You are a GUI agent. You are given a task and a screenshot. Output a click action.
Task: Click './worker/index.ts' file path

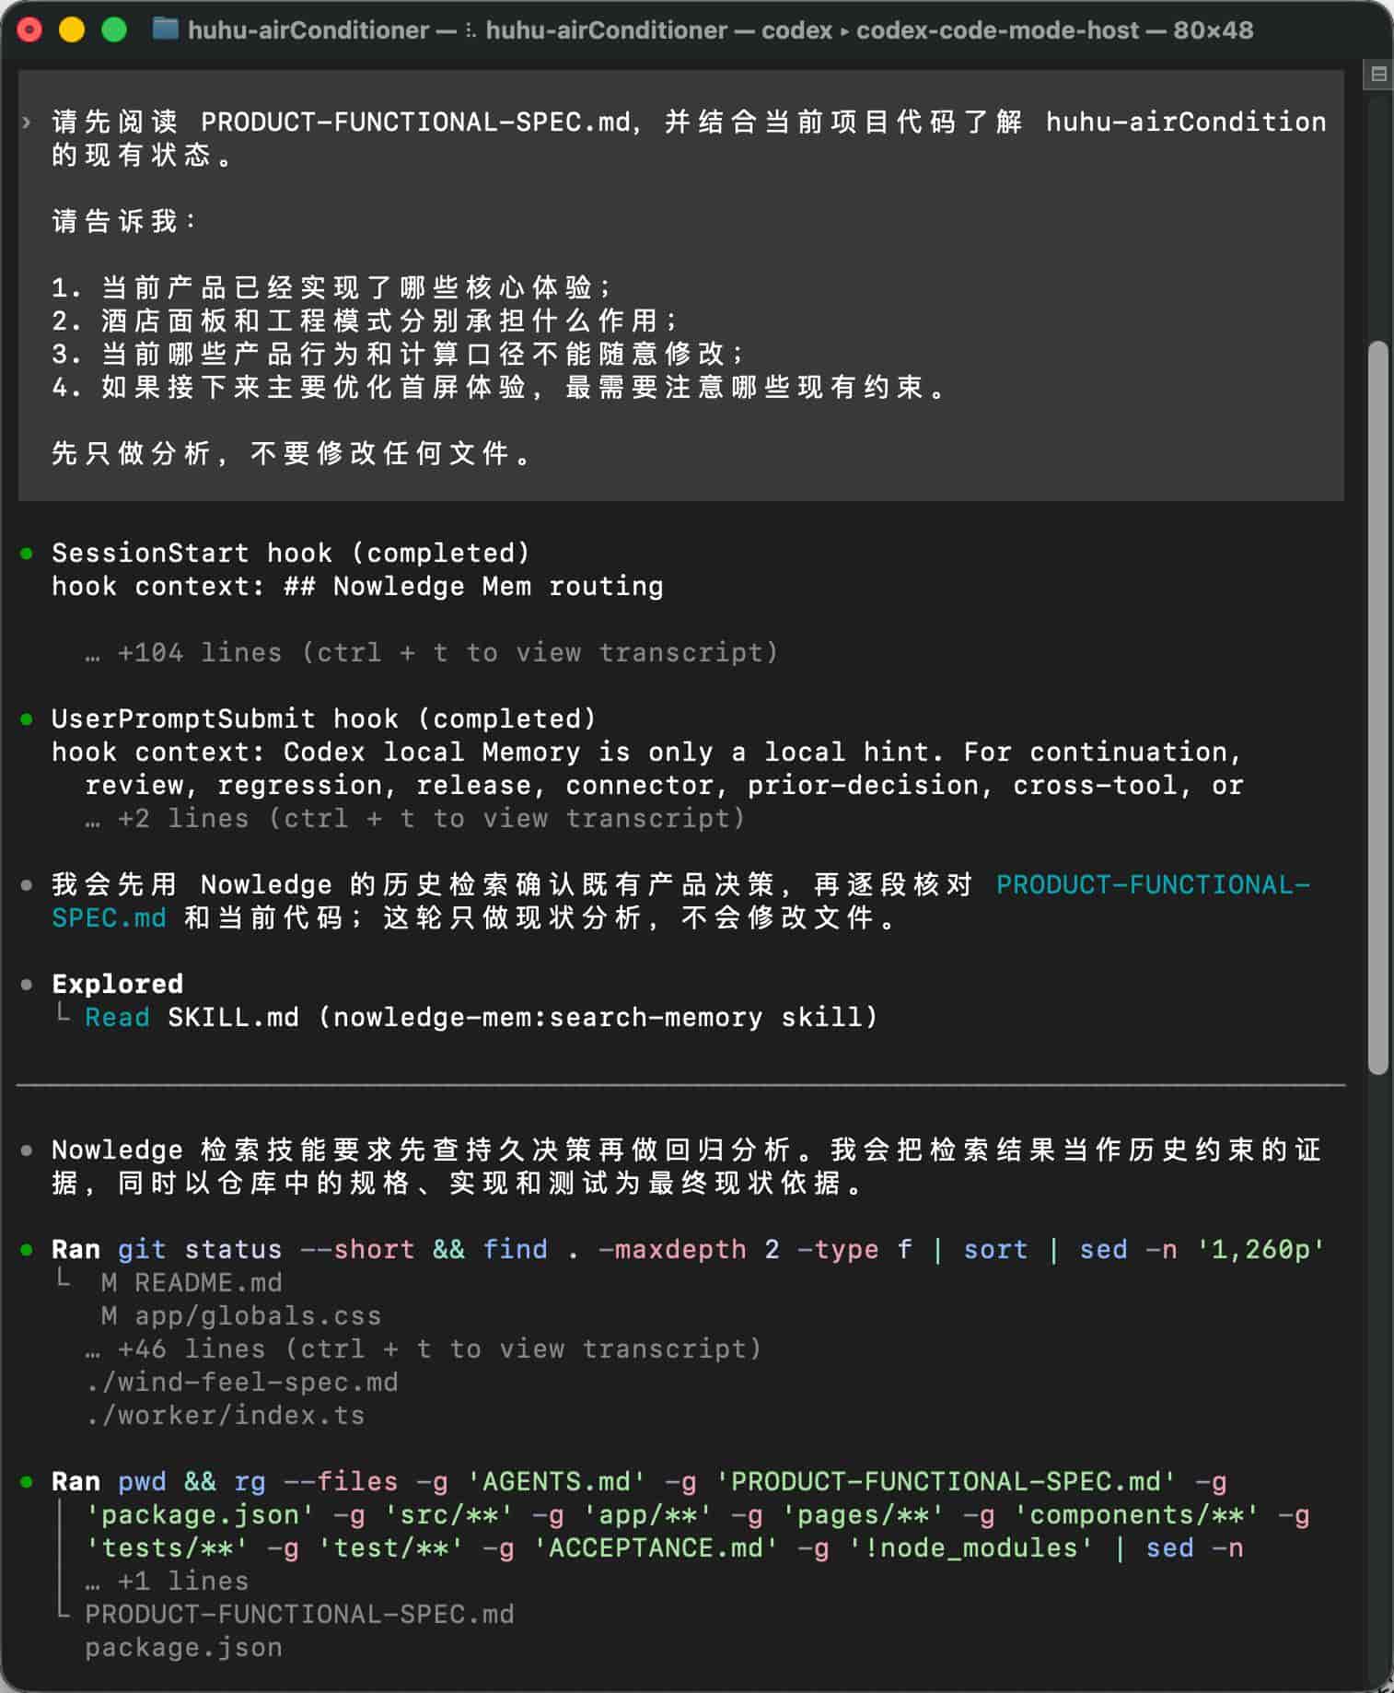226,1416
